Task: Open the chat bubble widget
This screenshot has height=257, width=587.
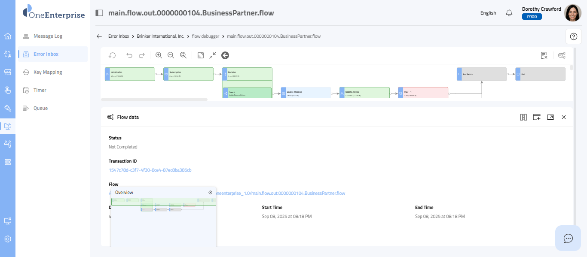Action: coord(568,238)
